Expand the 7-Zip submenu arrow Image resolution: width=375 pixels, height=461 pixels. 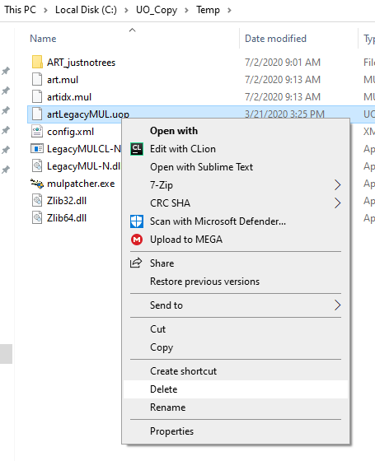[338, 185]
